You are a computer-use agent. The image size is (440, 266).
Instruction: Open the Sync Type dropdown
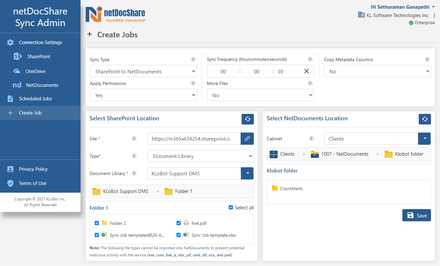[x=143, y=71]
